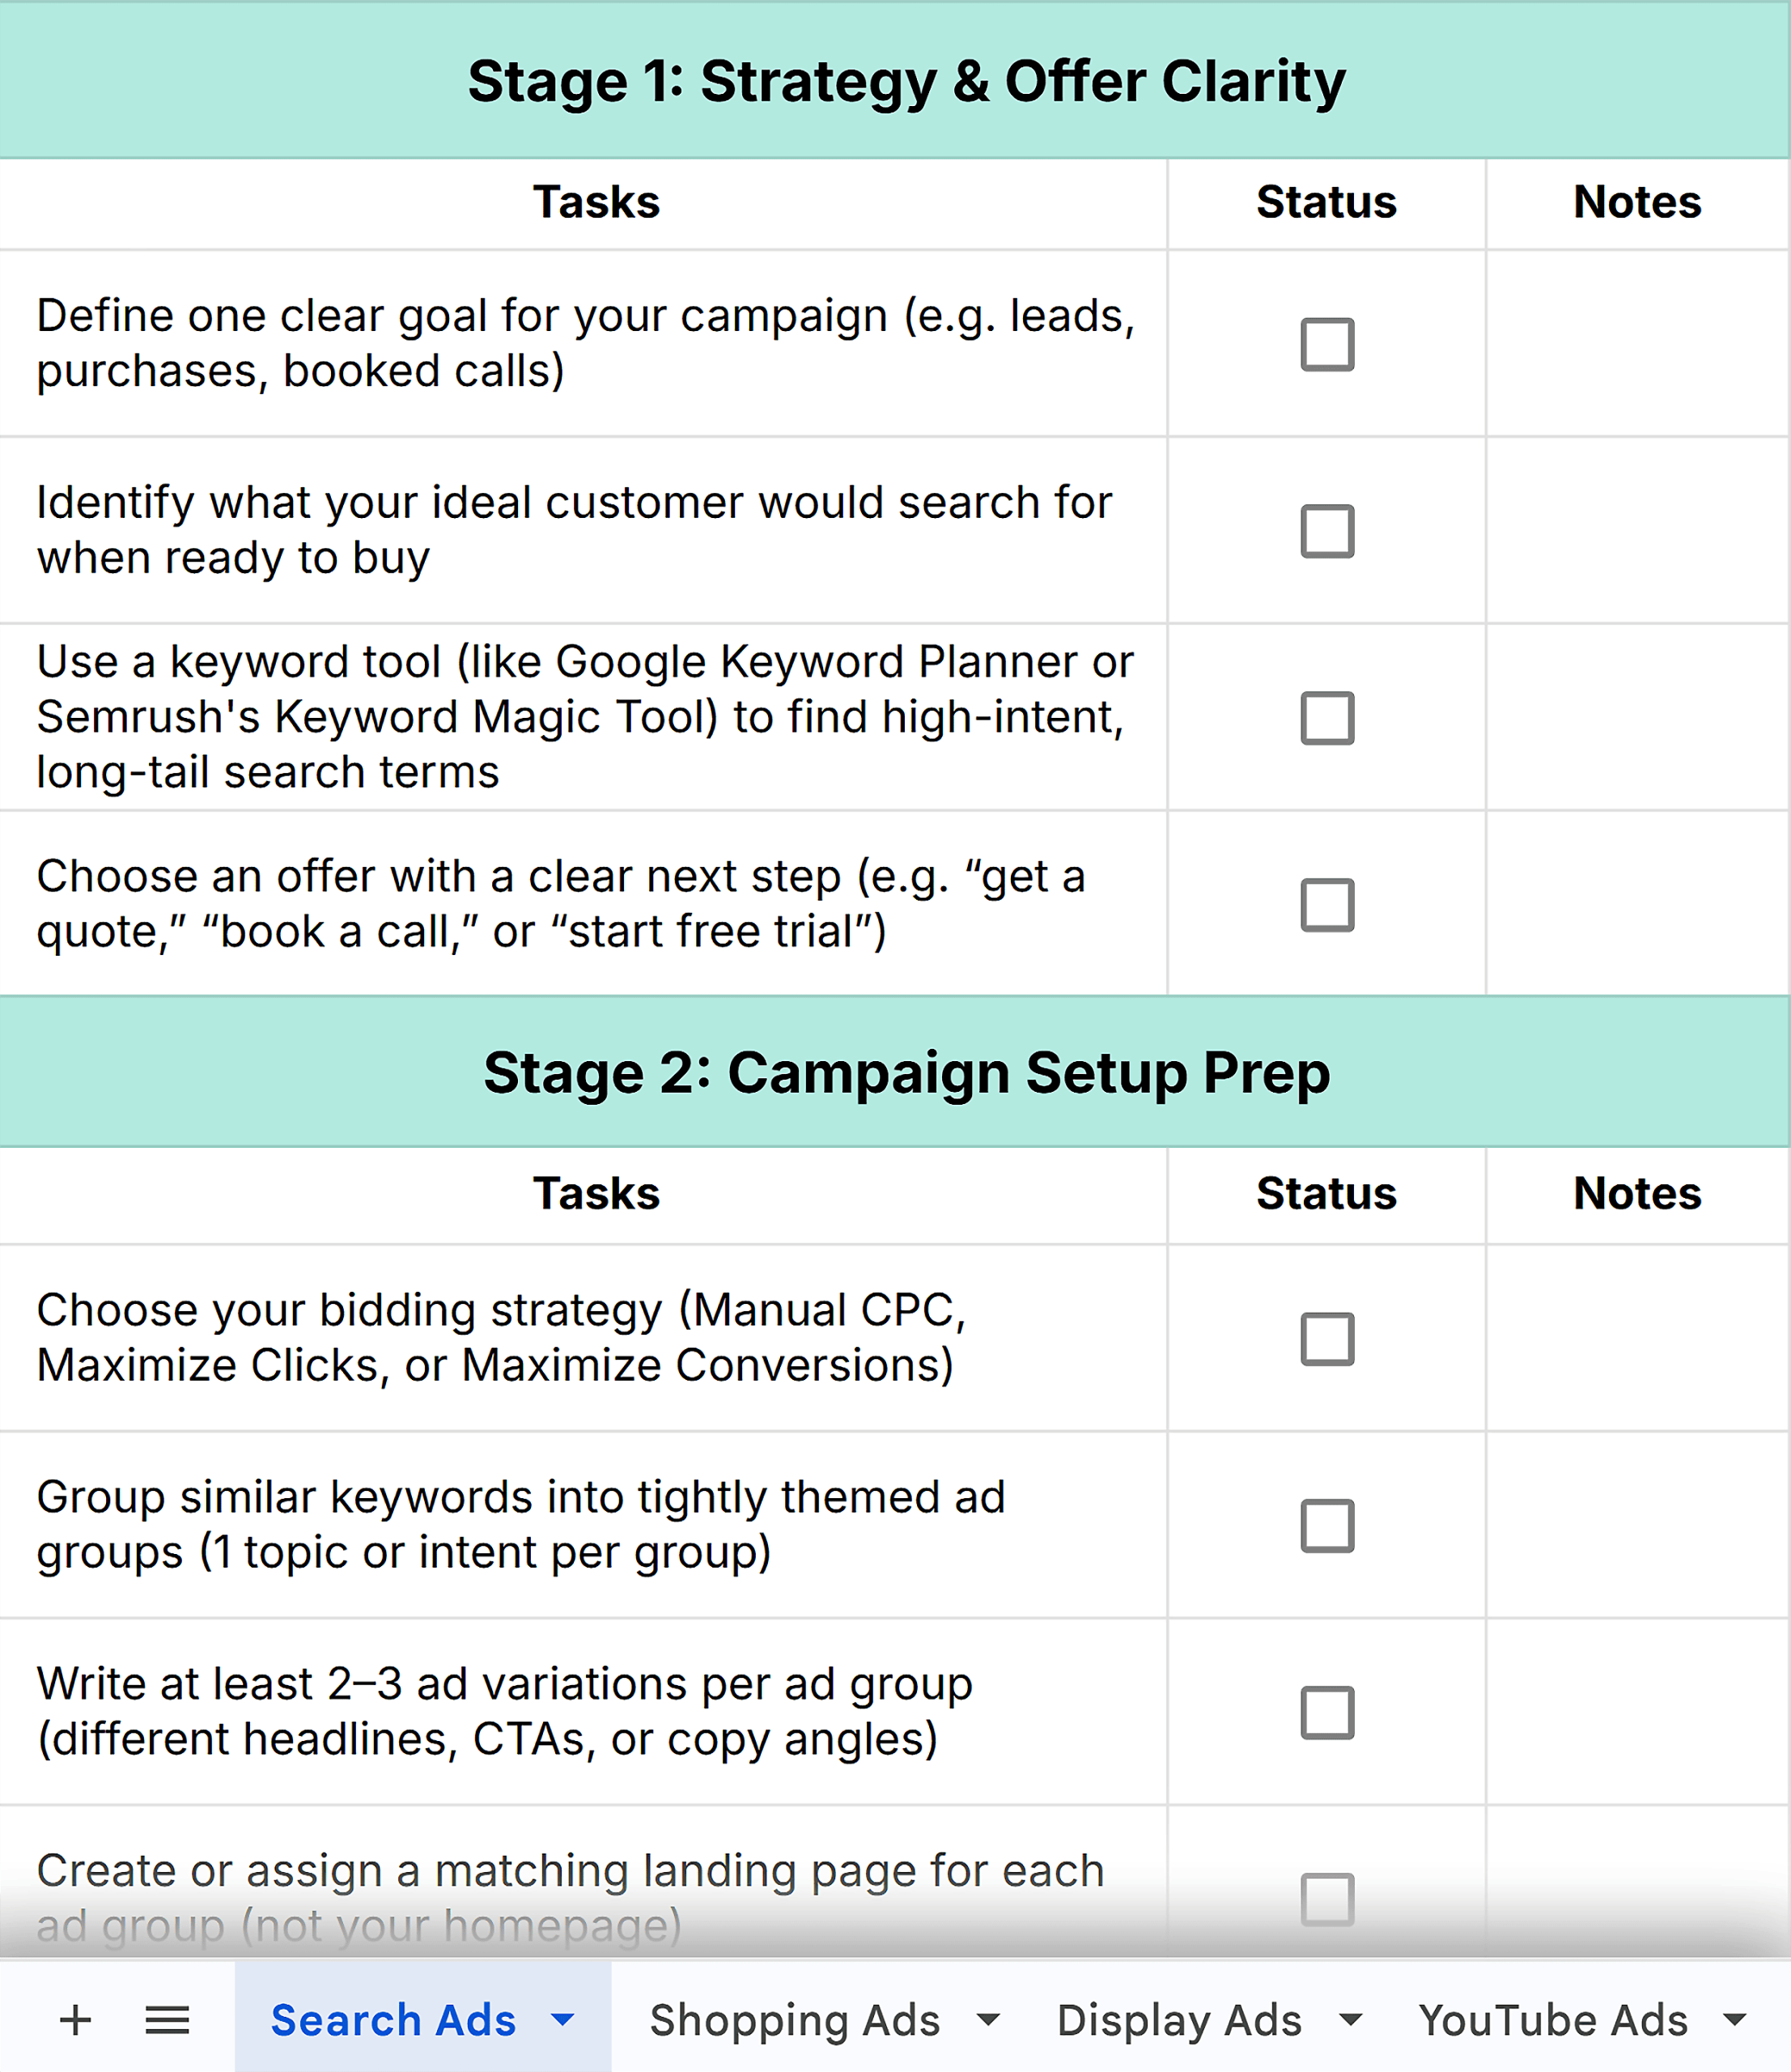Tick the ideal customer search task checkbox

pos(1327,531)
